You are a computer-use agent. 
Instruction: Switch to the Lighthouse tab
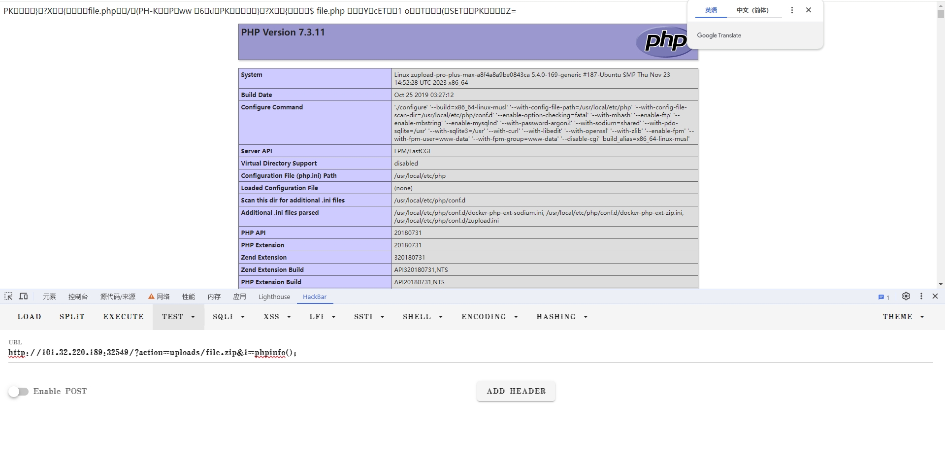pyautogui.click(x=274, y=297)
